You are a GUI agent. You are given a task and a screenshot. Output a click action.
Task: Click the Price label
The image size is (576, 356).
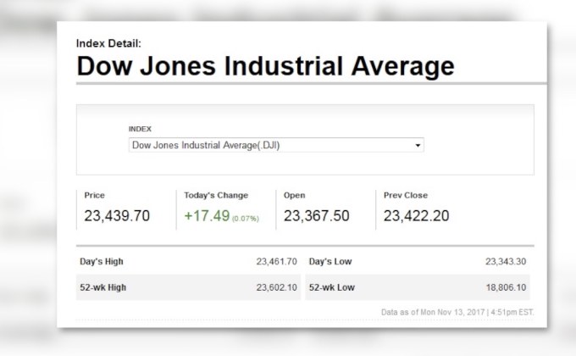(x=95, y=195)
